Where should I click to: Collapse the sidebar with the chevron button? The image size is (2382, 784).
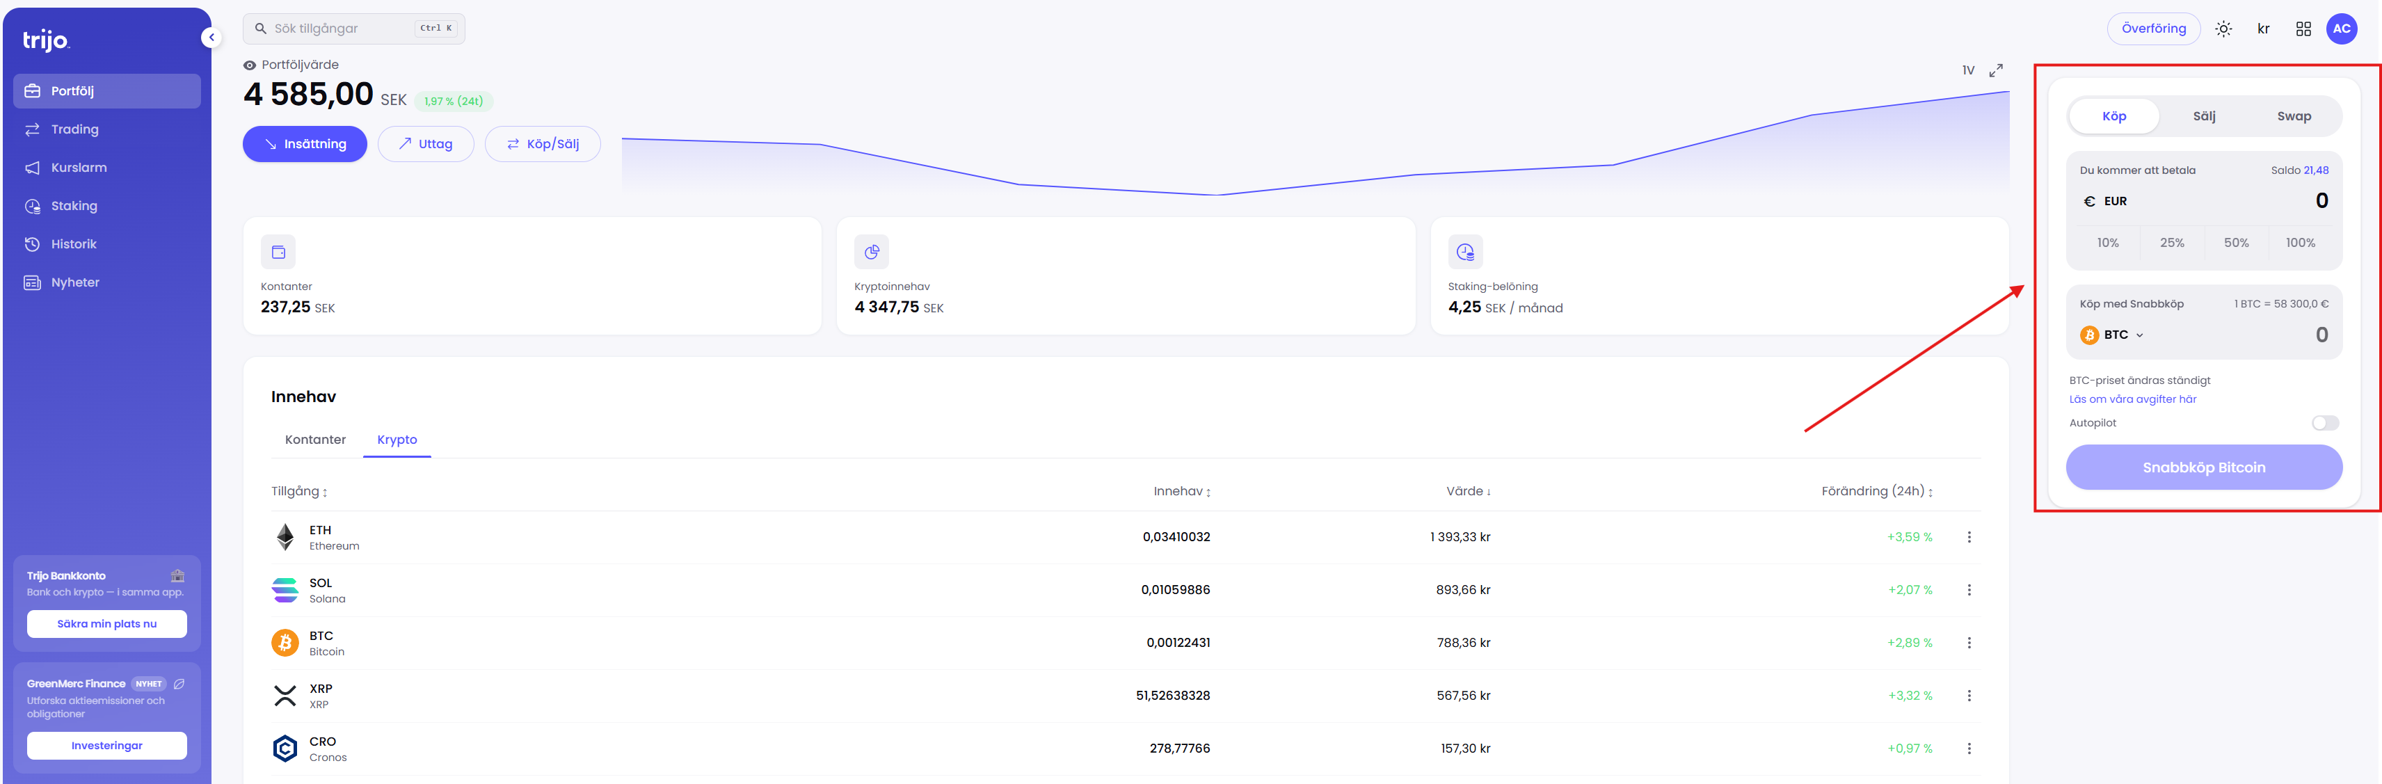[211, 38]
